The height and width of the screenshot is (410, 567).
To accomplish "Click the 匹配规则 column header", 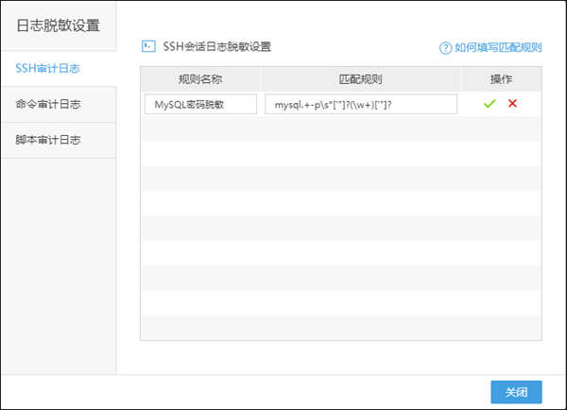I will (360, 78).
